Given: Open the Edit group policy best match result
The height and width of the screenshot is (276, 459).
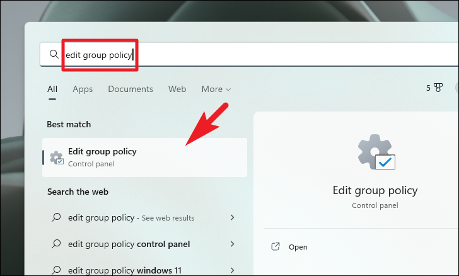Looking at the screenshot, I should coord(144,158).
